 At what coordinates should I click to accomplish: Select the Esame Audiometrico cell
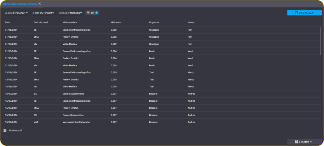coord(73,94)
